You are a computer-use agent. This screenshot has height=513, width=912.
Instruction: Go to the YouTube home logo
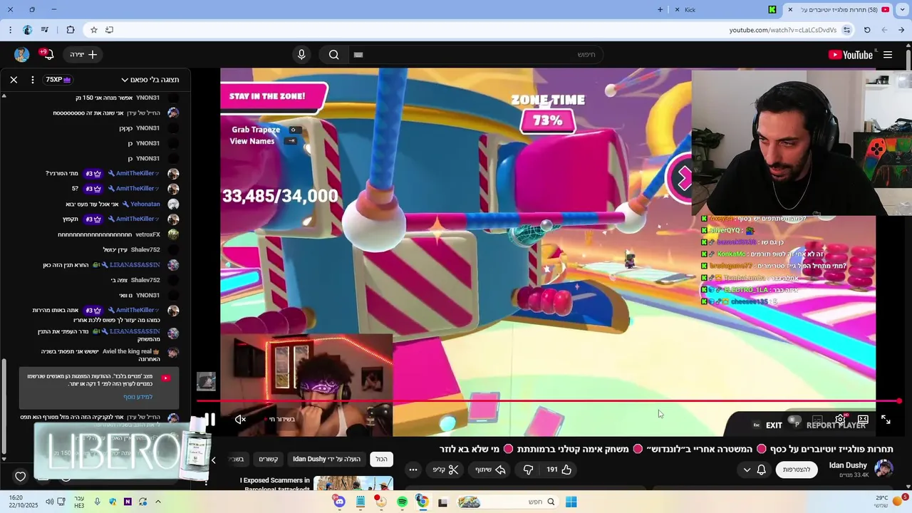[851, 55]
